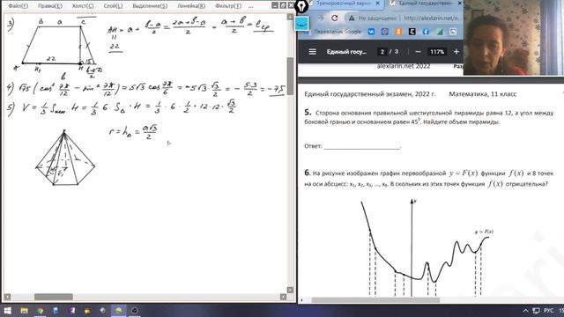Open the picture bookmark icon
This screenshot has width=564, height=317.
453,32
